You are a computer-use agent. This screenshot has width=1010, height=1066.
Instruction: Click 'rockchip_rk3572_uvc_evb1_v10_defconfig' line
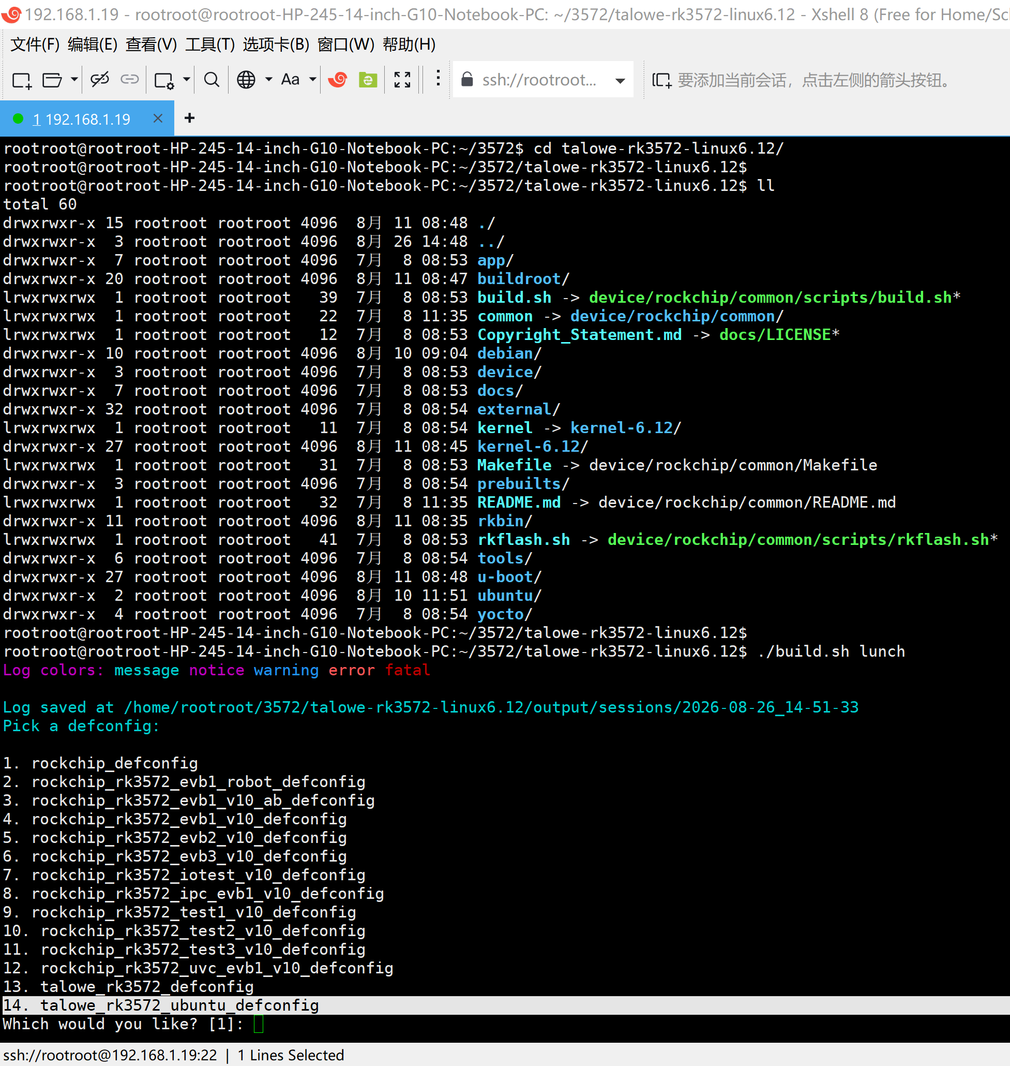(x=217, y=968)
